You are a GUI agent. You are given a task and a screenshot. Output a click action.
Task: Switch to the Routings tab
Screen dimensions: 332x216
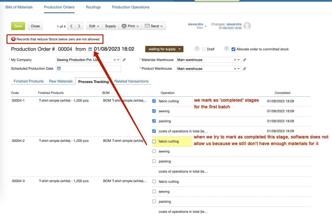coord(93,7)
